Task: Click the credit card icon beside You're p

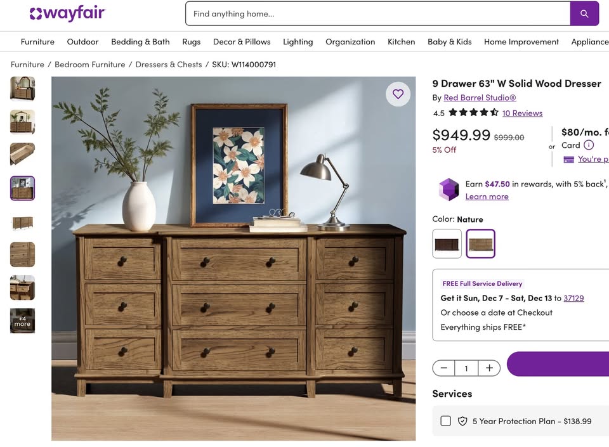Action: pos(568,160)
